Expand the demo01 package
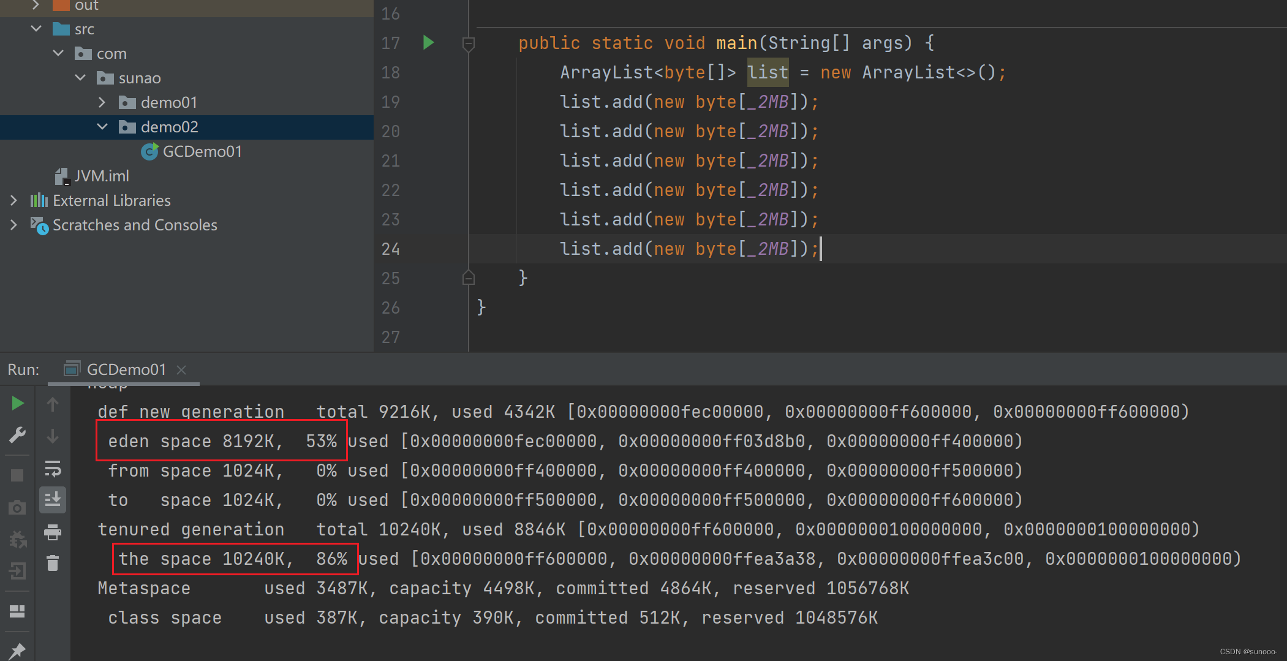This screenshot has height=661, width=1287. (x=102, y=102)
